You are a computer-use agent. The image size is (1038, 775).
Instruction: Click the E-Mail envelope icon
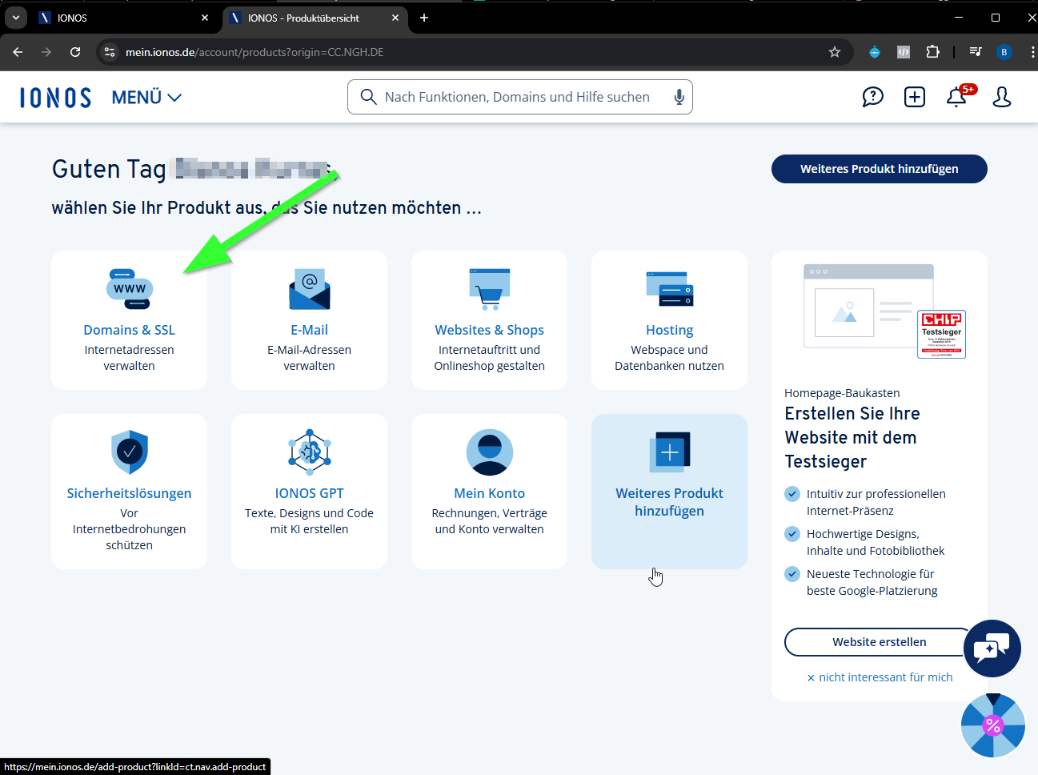310,289
